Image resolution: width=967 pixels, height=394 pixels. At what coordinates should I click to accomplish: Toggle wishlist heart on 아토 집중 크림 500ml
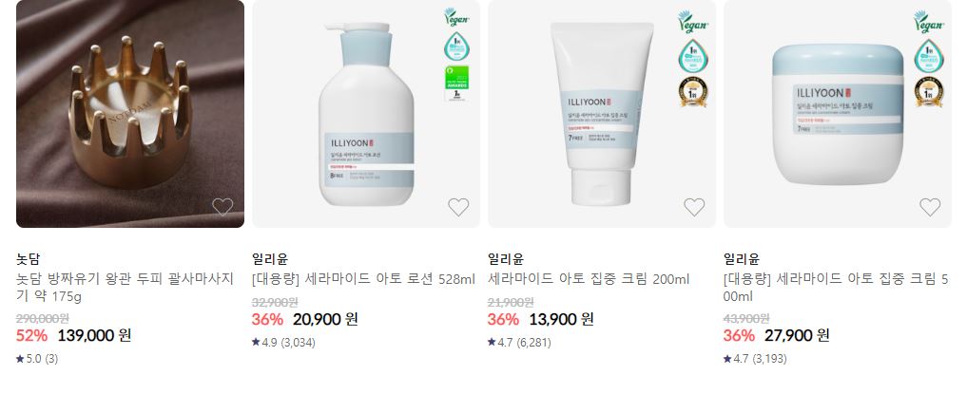pos(929,207)
